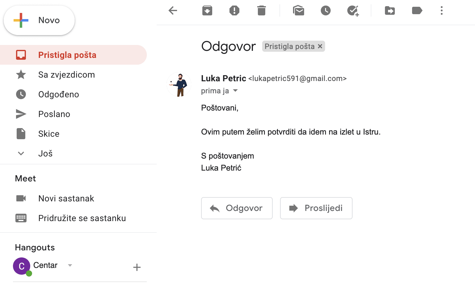Snooze the email with the clock icon
The width and height of the screenshot is (475, 287).
pos(325,11)
